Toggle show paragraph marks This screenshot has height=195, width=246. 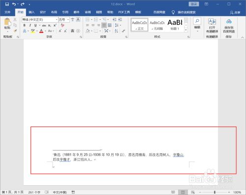click(x=123, y=31)
